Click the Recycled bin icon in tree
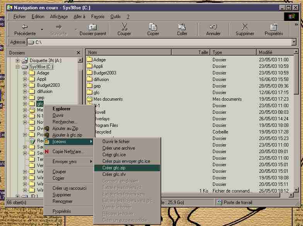This screenshot has width=303, height=226. (x=32, y=141)
